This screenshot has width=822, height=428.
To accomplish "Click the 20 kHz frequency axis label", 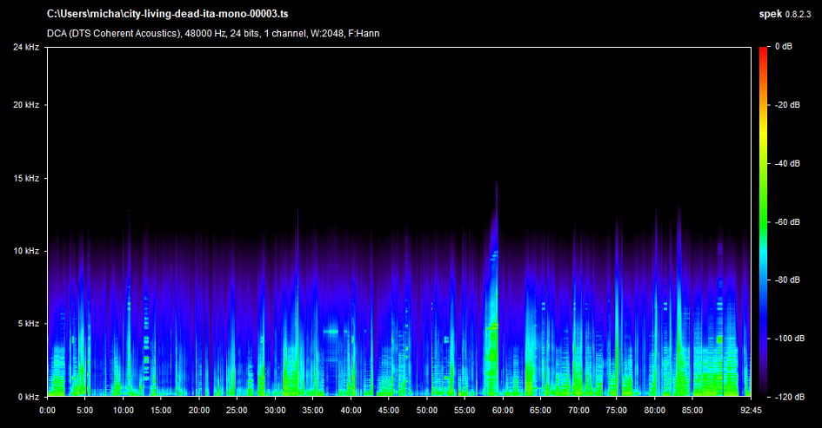I will (x=25, y=105).
